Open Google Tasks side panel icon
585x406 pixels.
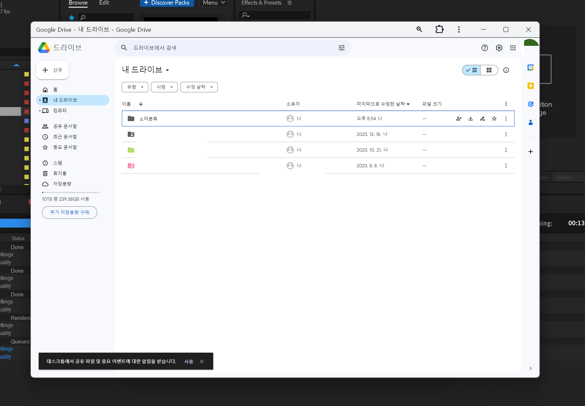pos(531,104)
